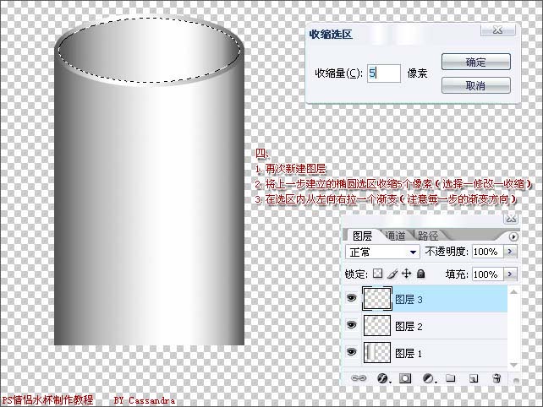Select the 图层 2 thumbnail
Screen dimensions: 543x407
pyautogui.click(x=377, y=325)
